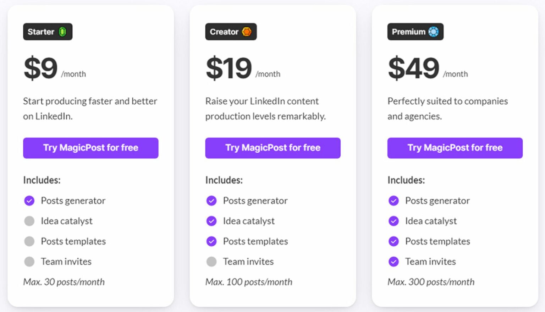Click the $19 price label
The width and height of the screenshot is (545, 312).
(228, 67)
